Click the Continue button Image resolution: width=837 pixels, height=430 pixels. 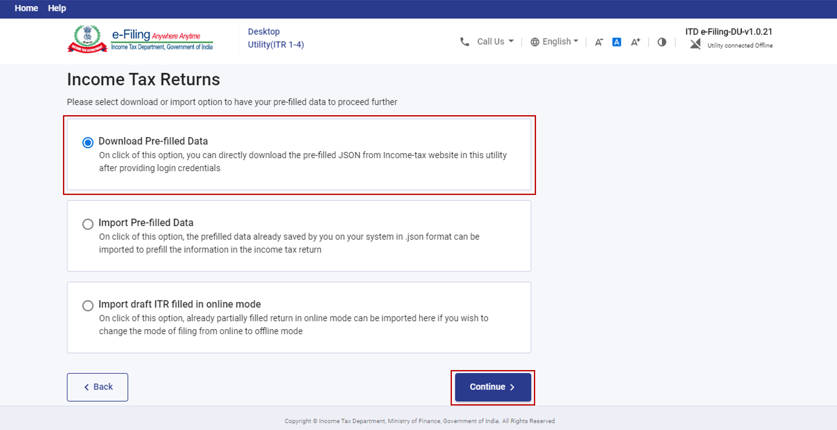[x=492, y=387]
